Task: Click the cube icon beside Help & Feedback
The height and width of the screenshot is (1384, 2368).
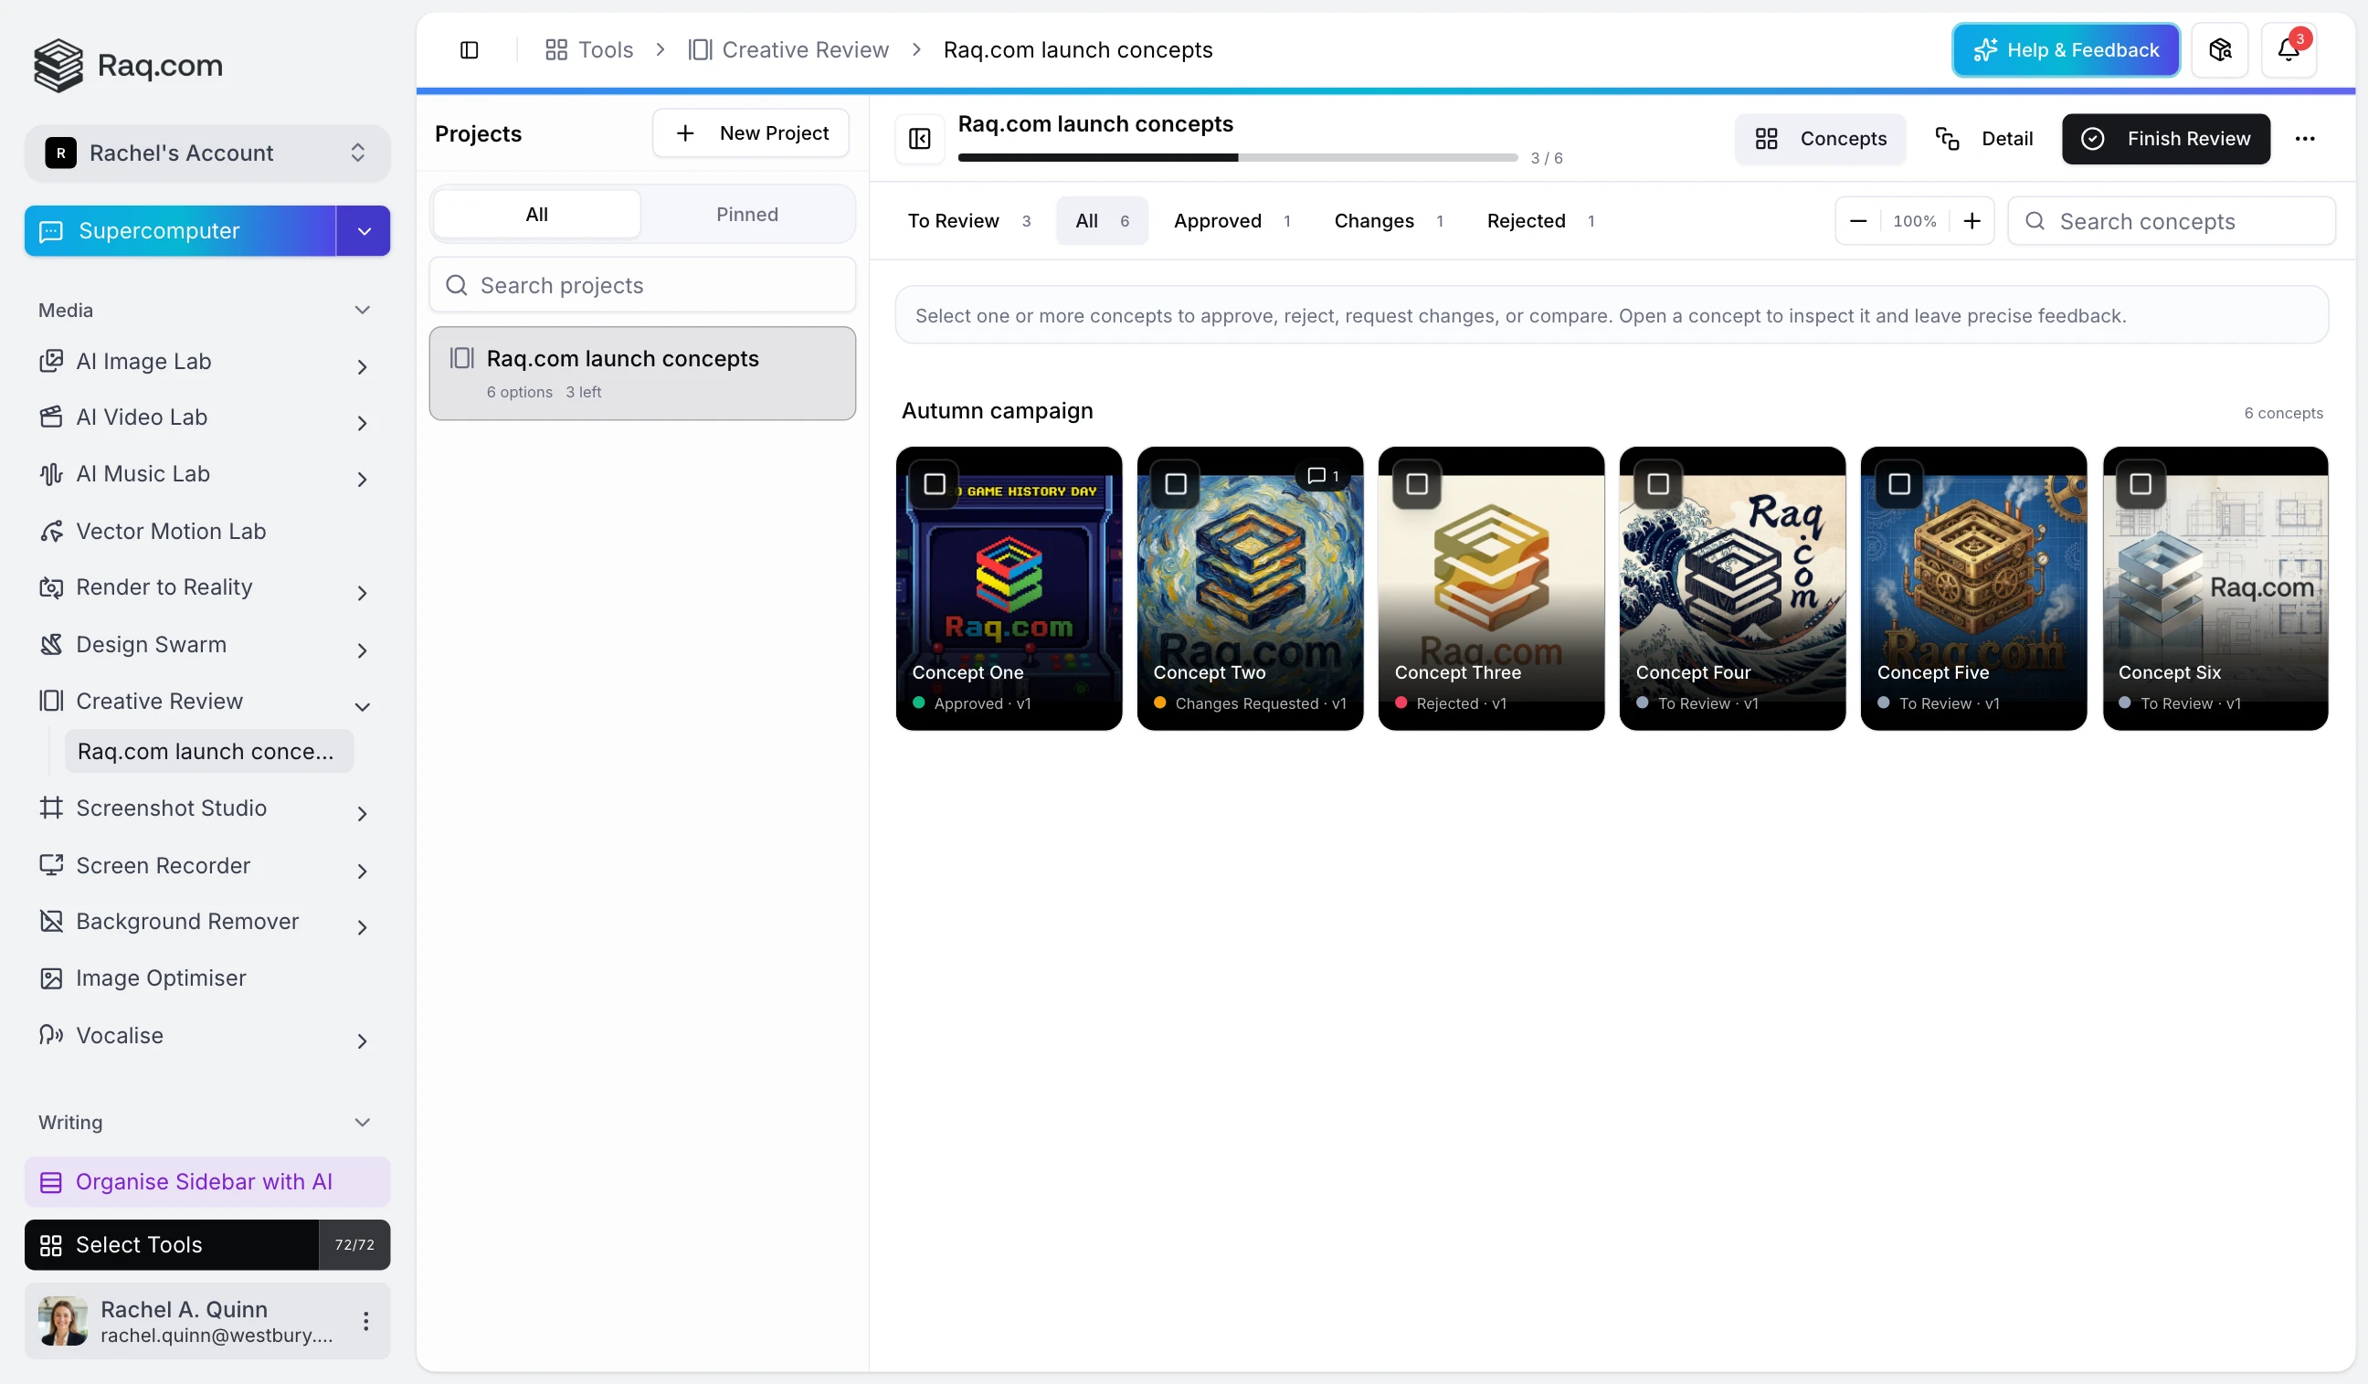Action: coord(2219,50)
